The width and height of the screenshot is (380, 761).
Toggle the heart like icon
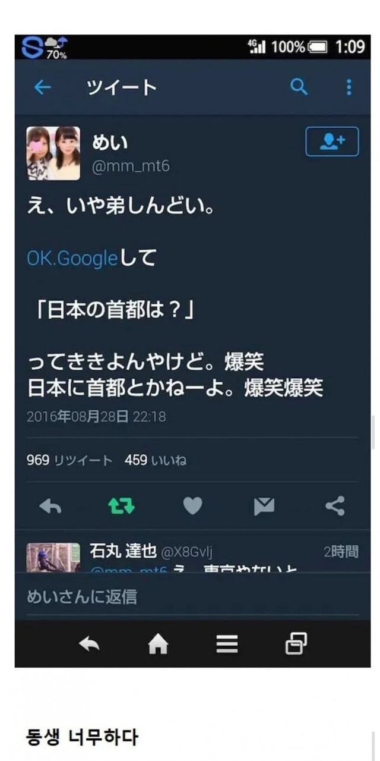coord(192,506)
